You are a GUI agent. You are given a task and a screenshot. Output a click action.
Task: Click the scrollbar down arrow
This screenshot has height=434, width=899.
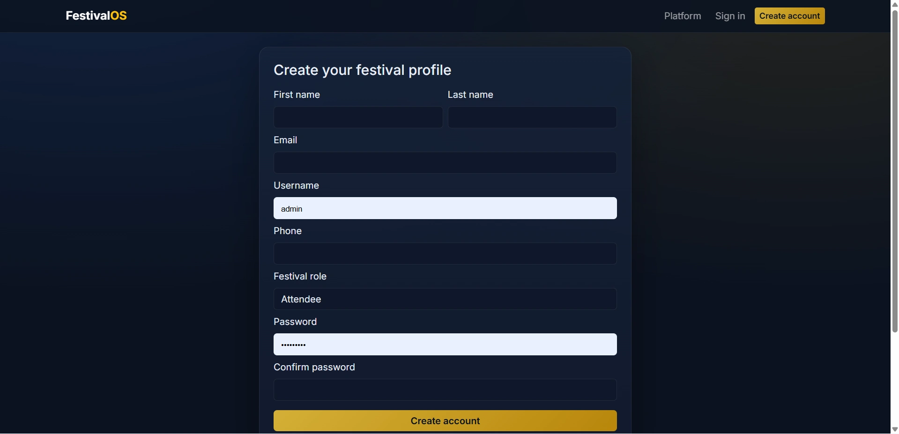click(x=894, y=429)
